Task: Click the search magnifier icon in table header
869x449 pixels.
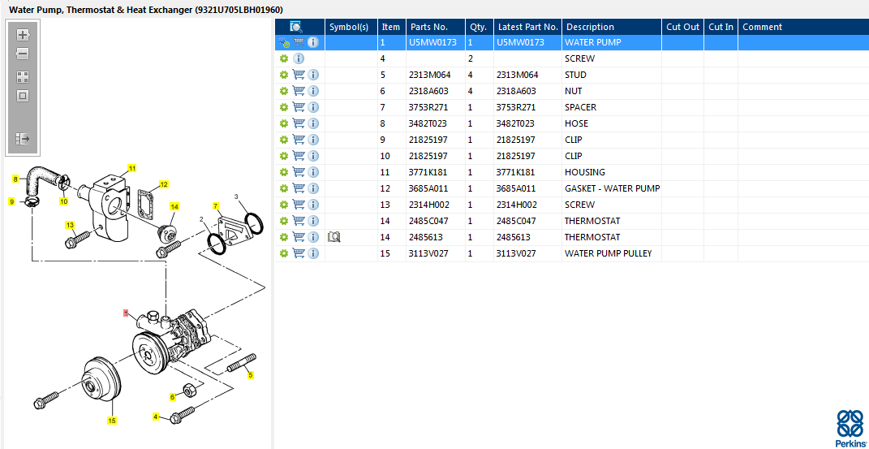Action: pos(296,27)
